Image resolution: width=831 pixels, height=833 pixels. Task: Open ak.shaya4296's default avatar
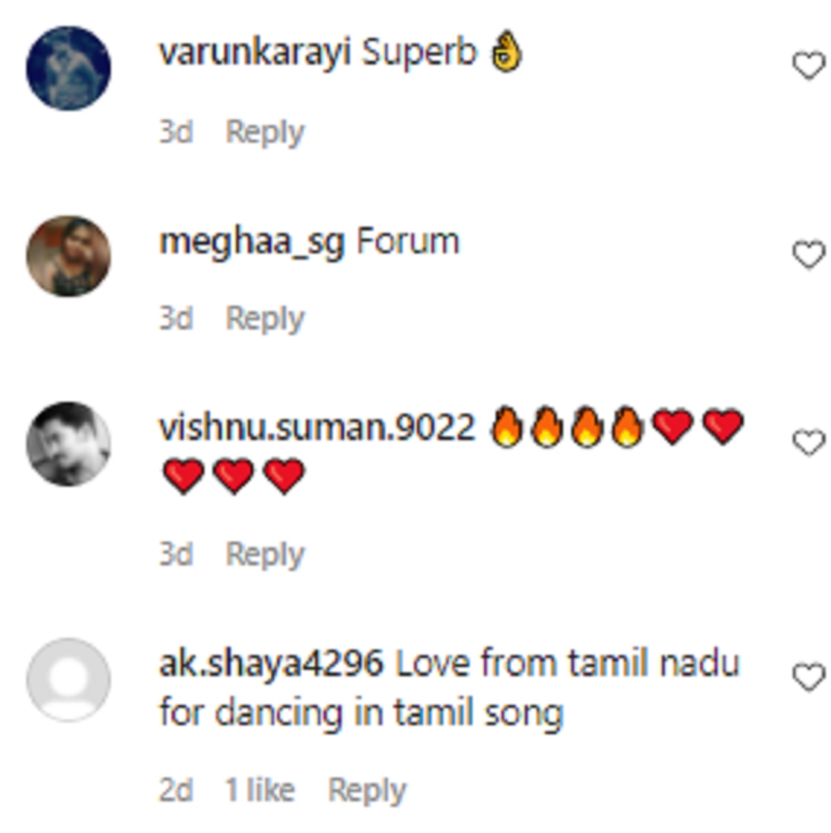click(68, 679)
